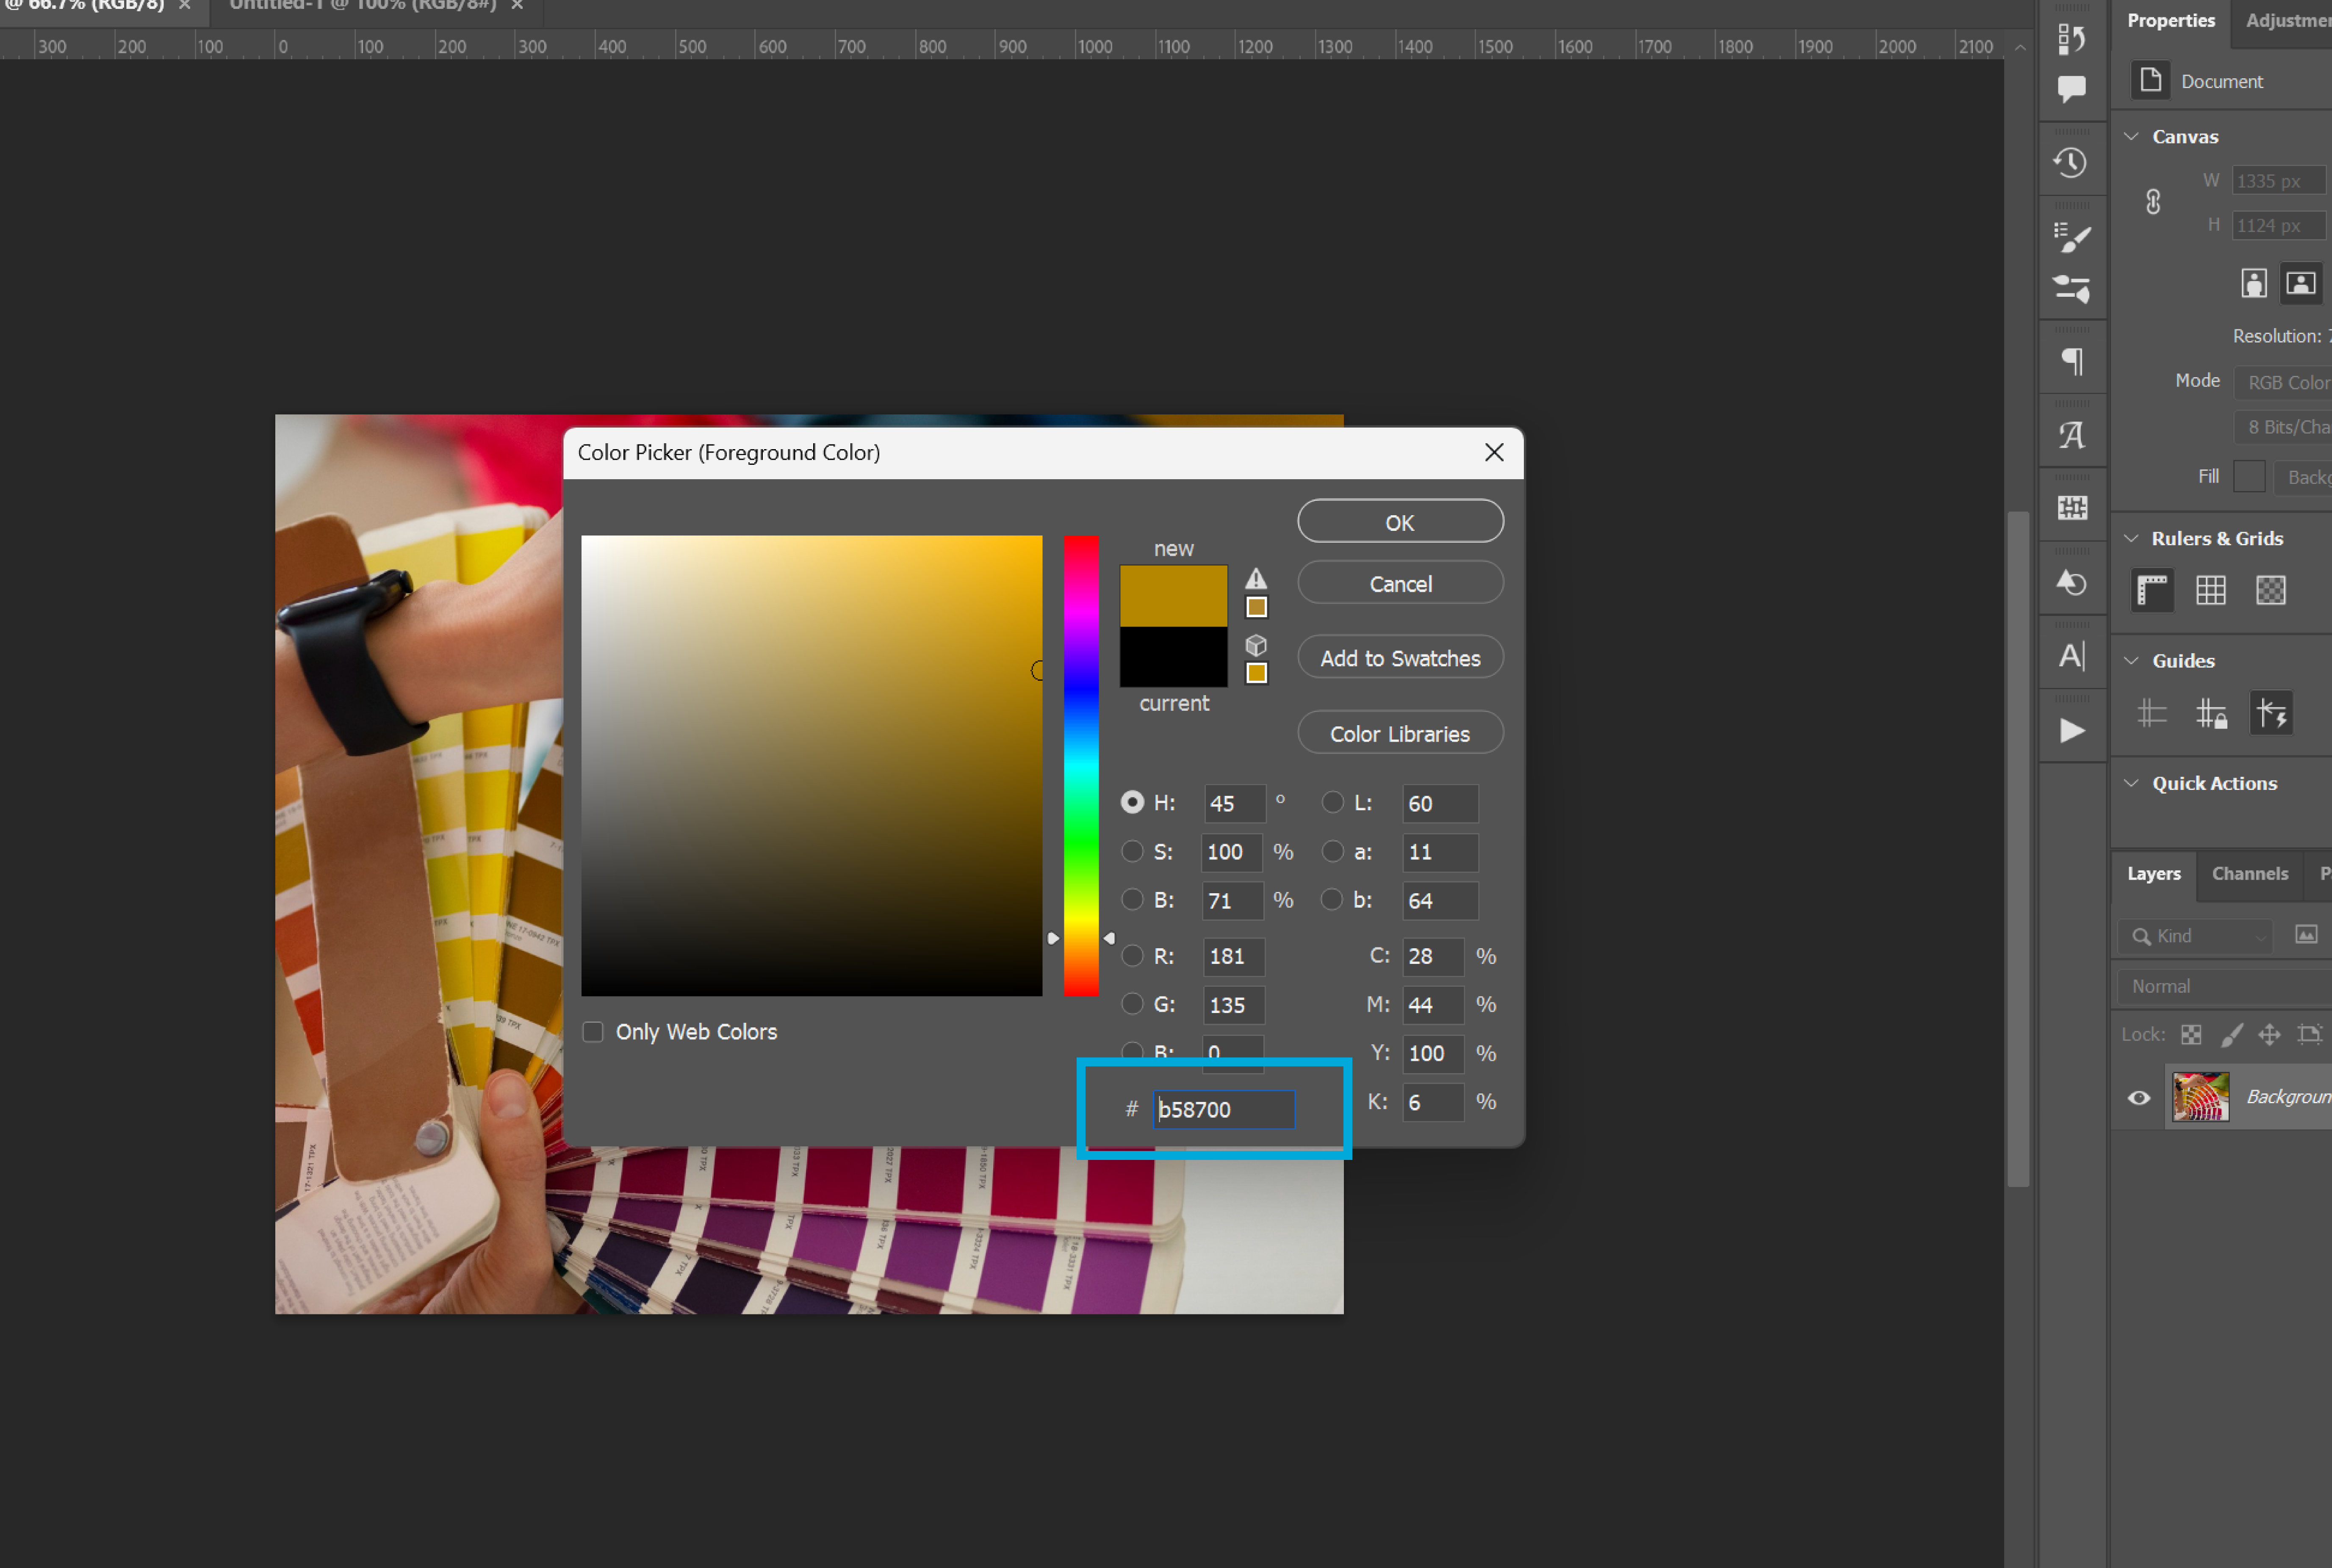The width and height of the screenshot is (2332, 1568).
Task: Toggle rulers icon in Rulers & Grids
Action: click(x=2152, y=590)
